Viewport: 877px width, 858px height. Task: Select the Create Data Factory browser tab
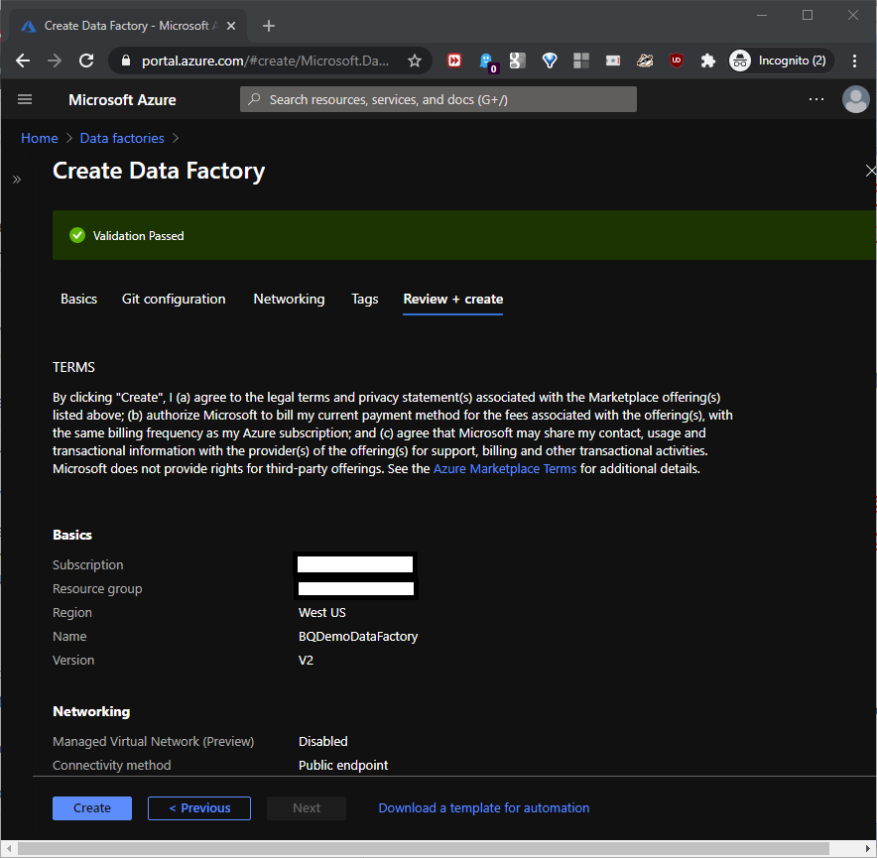(129, 26)
